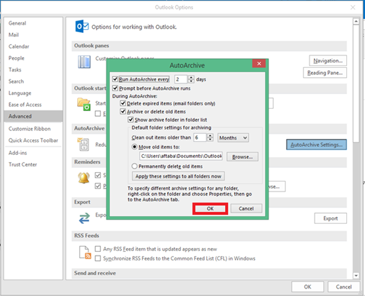365x296 pixels.
Task: Select Move old items to radio button
Action: [135, 147]
